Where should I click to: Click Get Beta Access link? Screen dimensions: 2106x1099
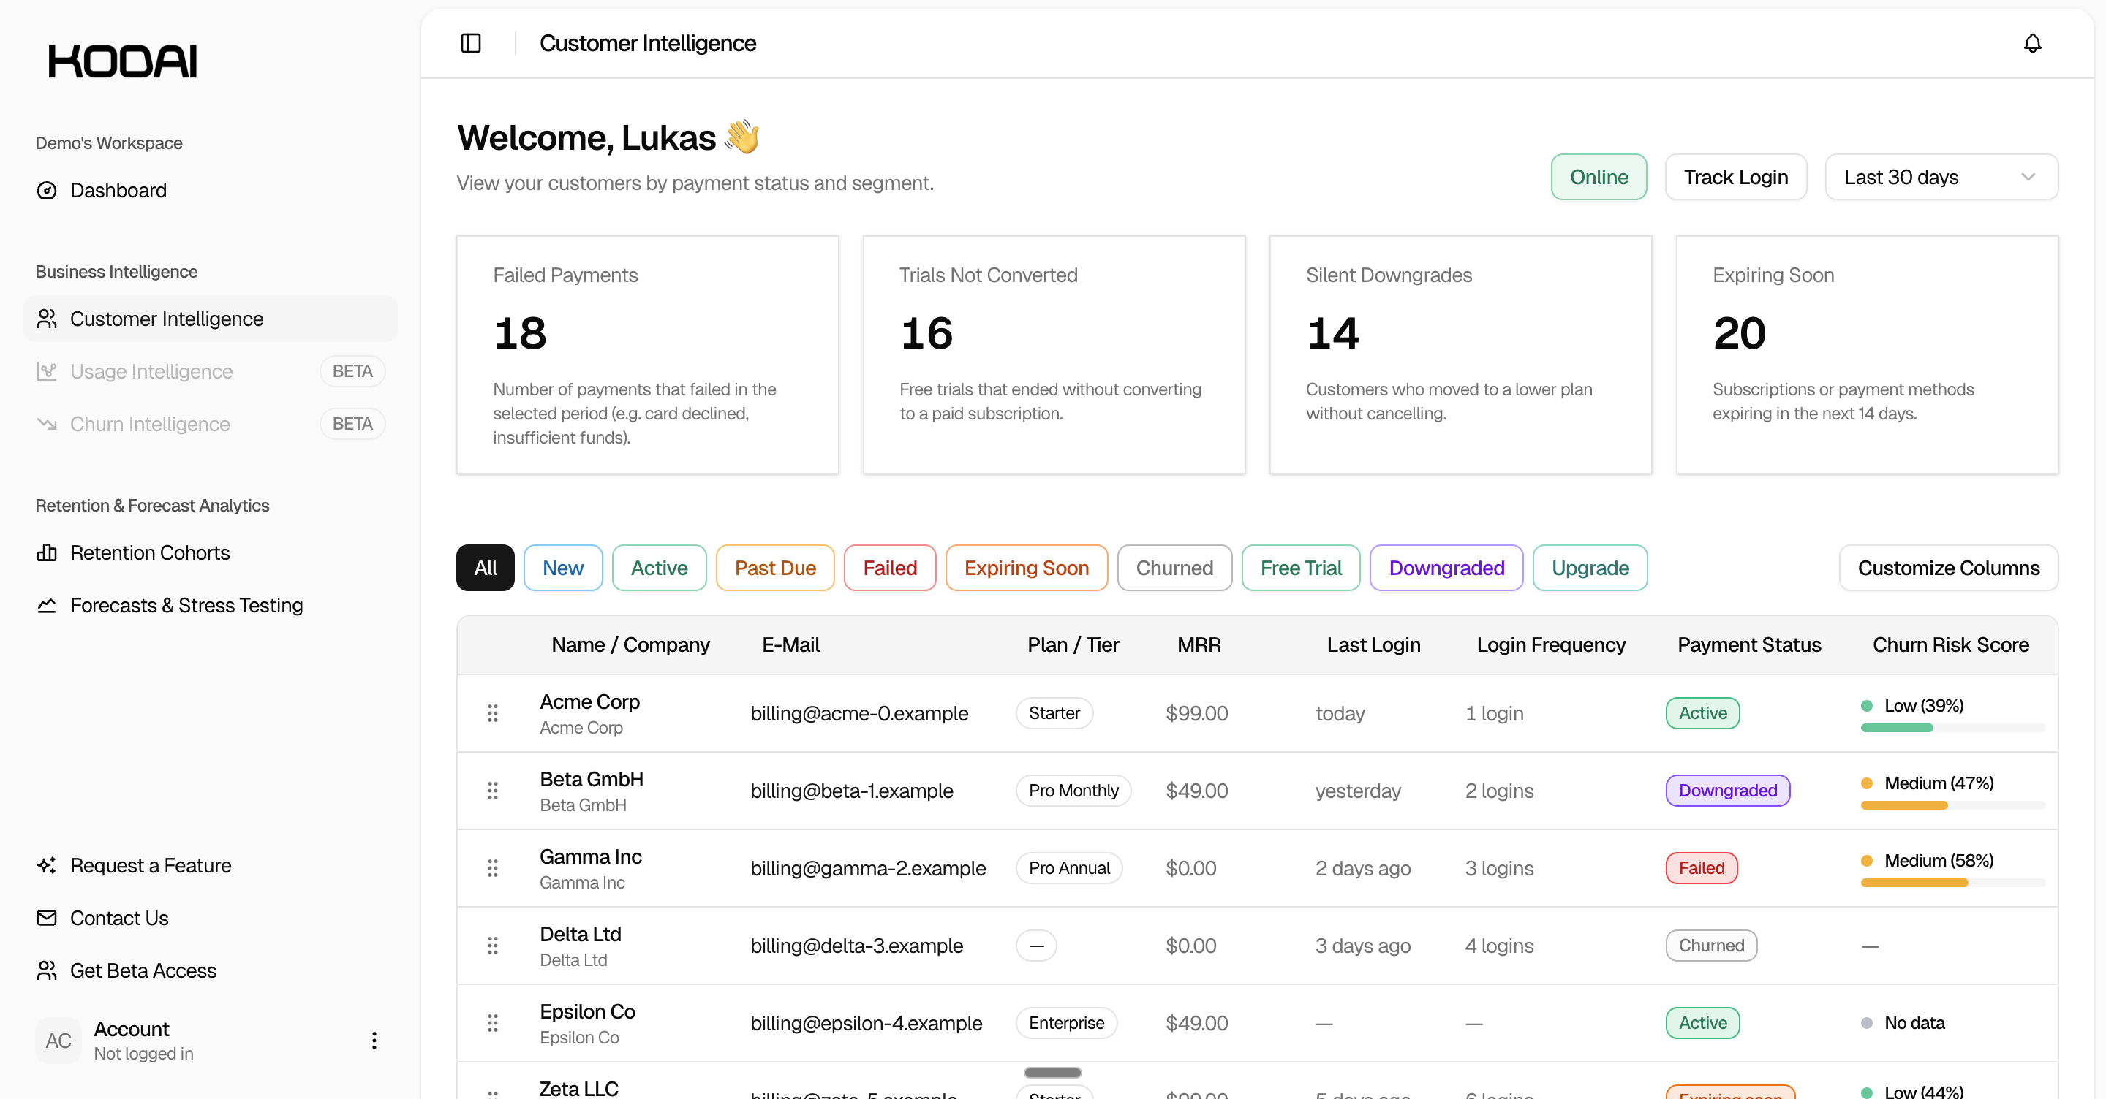(x=143, y=970)
